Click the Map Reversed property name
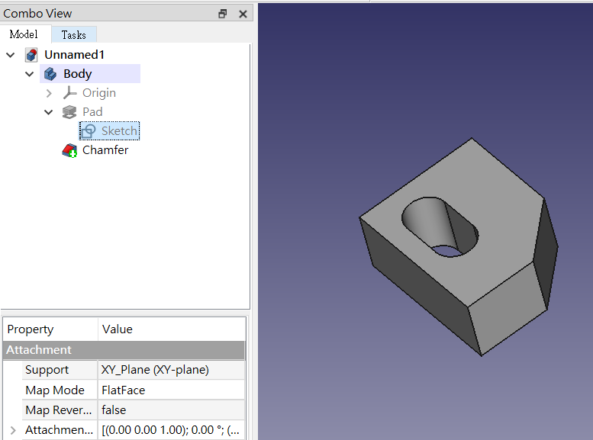 click(x=60, y=410)
